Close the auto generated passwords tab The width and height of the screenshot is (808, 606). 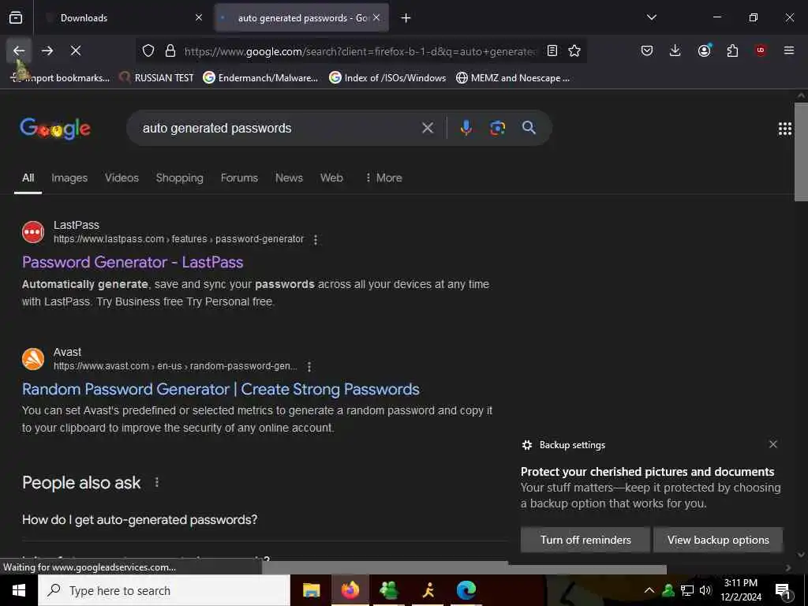pyautogui.click(x=376, y=17)
